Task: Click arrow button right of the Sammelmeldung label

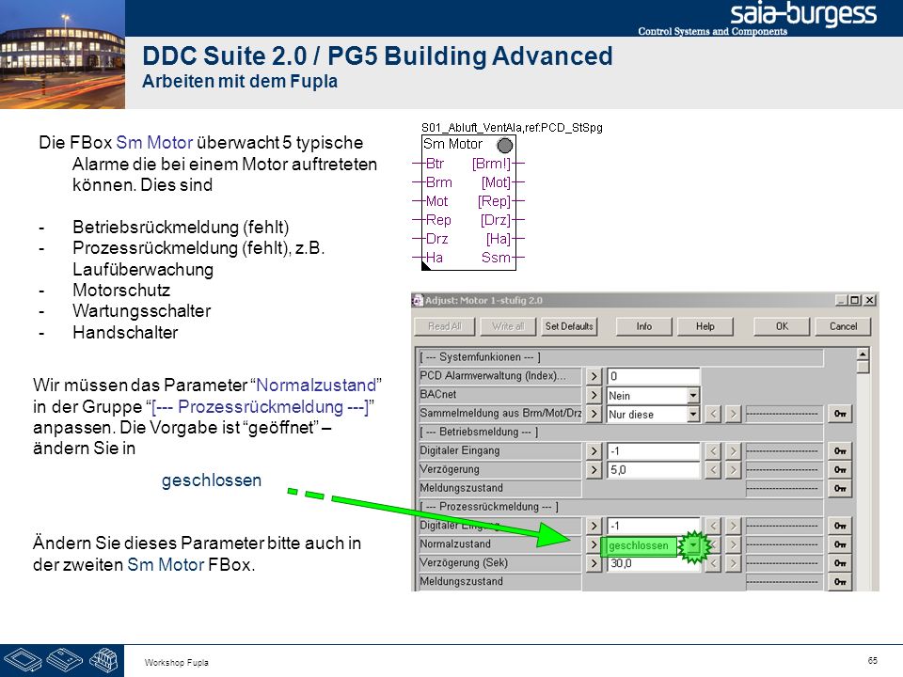Action: 594,414
